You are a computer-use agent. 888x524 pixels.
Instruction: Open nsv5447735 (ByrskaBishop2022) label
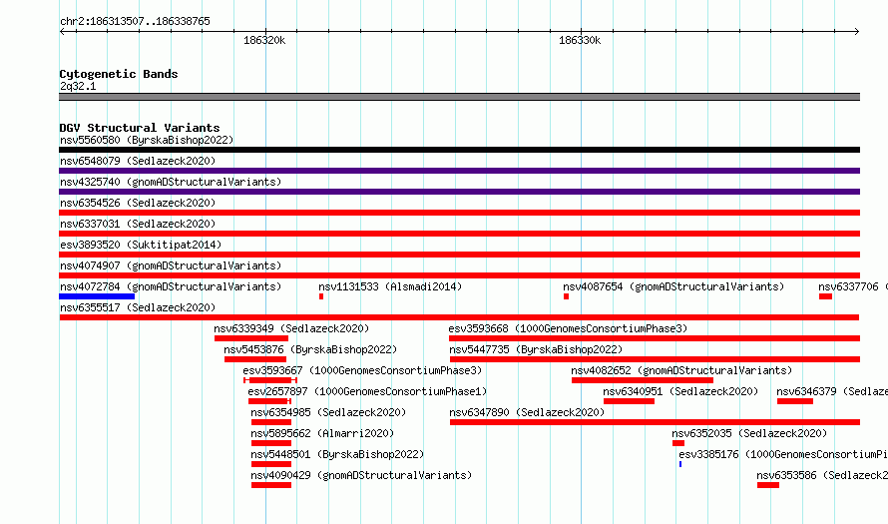coord(536,349)
